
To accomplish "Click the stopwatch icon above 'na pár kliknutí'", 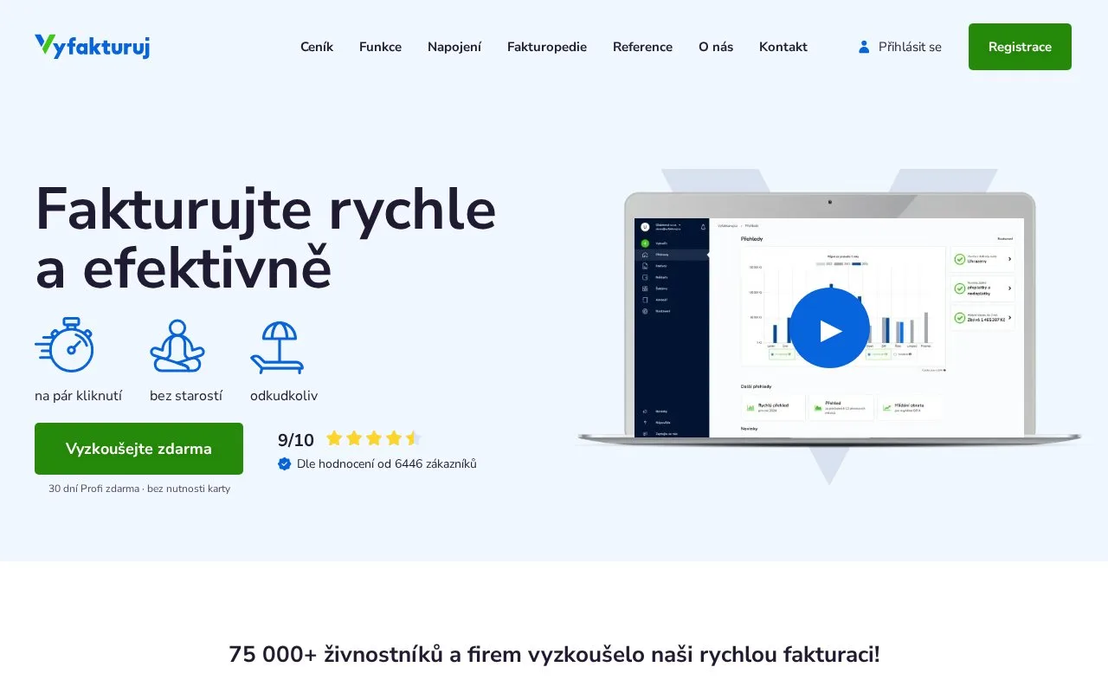I will pyautogui.click(x=65, y=346).
